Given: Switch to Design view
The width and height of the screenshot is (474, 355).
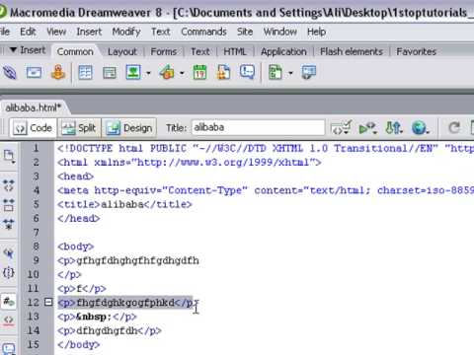Looking at the screenshot, I should pos(129,128).
